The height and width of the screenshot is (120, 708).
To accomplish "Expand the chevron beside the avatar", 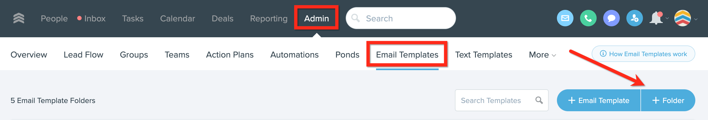I will 696,19.
